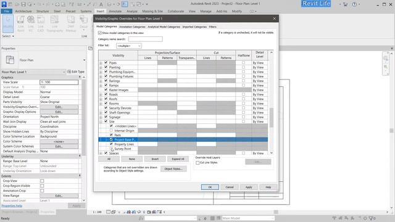Open the Floor Plan type selector dropdown arrow
The image size is (395, 222).
point(84,60)
